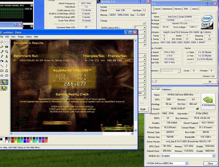Click the help question mark button

16,25
